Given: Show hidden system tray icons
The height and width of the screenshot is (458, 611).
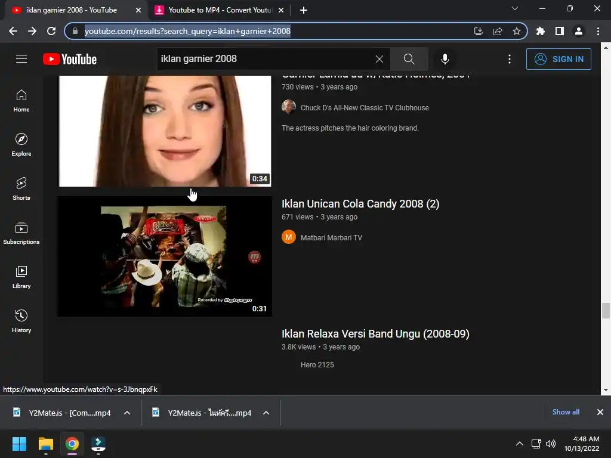Looking at the screenshot, I should point(520,444).
